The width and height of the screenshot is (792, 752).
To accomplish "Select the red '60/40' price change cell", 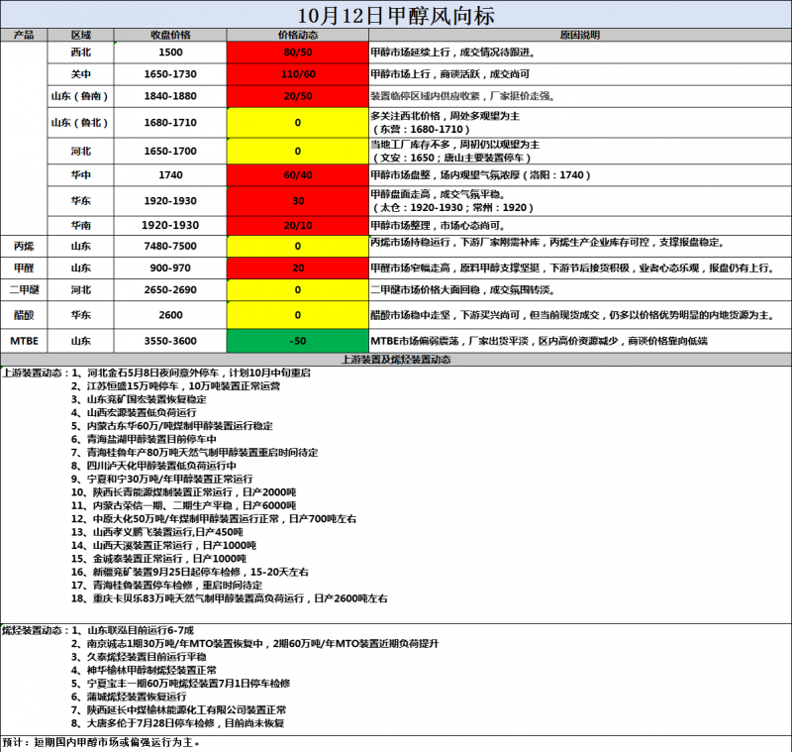I will click(298, 174).
